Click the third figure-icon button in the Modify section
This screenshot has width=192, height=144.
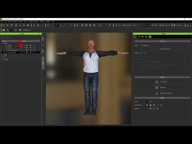click(x=162, y=93)
